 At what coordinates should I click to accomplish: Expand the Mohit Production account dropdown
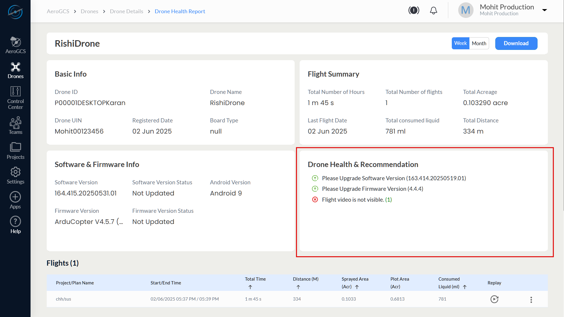[x=545, y=10]
